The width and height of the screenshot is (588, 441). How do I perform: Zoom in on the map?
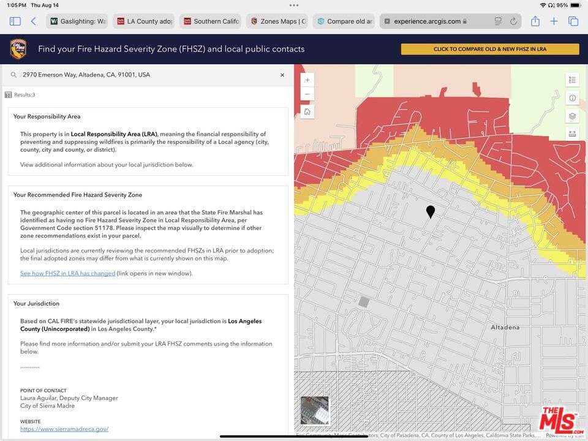(x=307, y=80)
